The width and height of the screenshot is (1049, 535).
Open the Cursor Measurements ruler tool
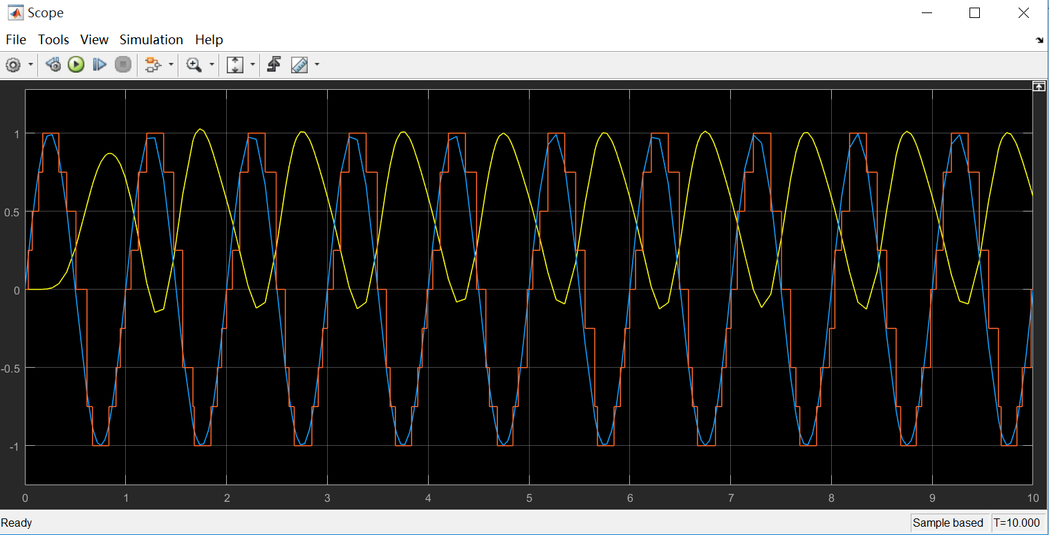(299, 65)
